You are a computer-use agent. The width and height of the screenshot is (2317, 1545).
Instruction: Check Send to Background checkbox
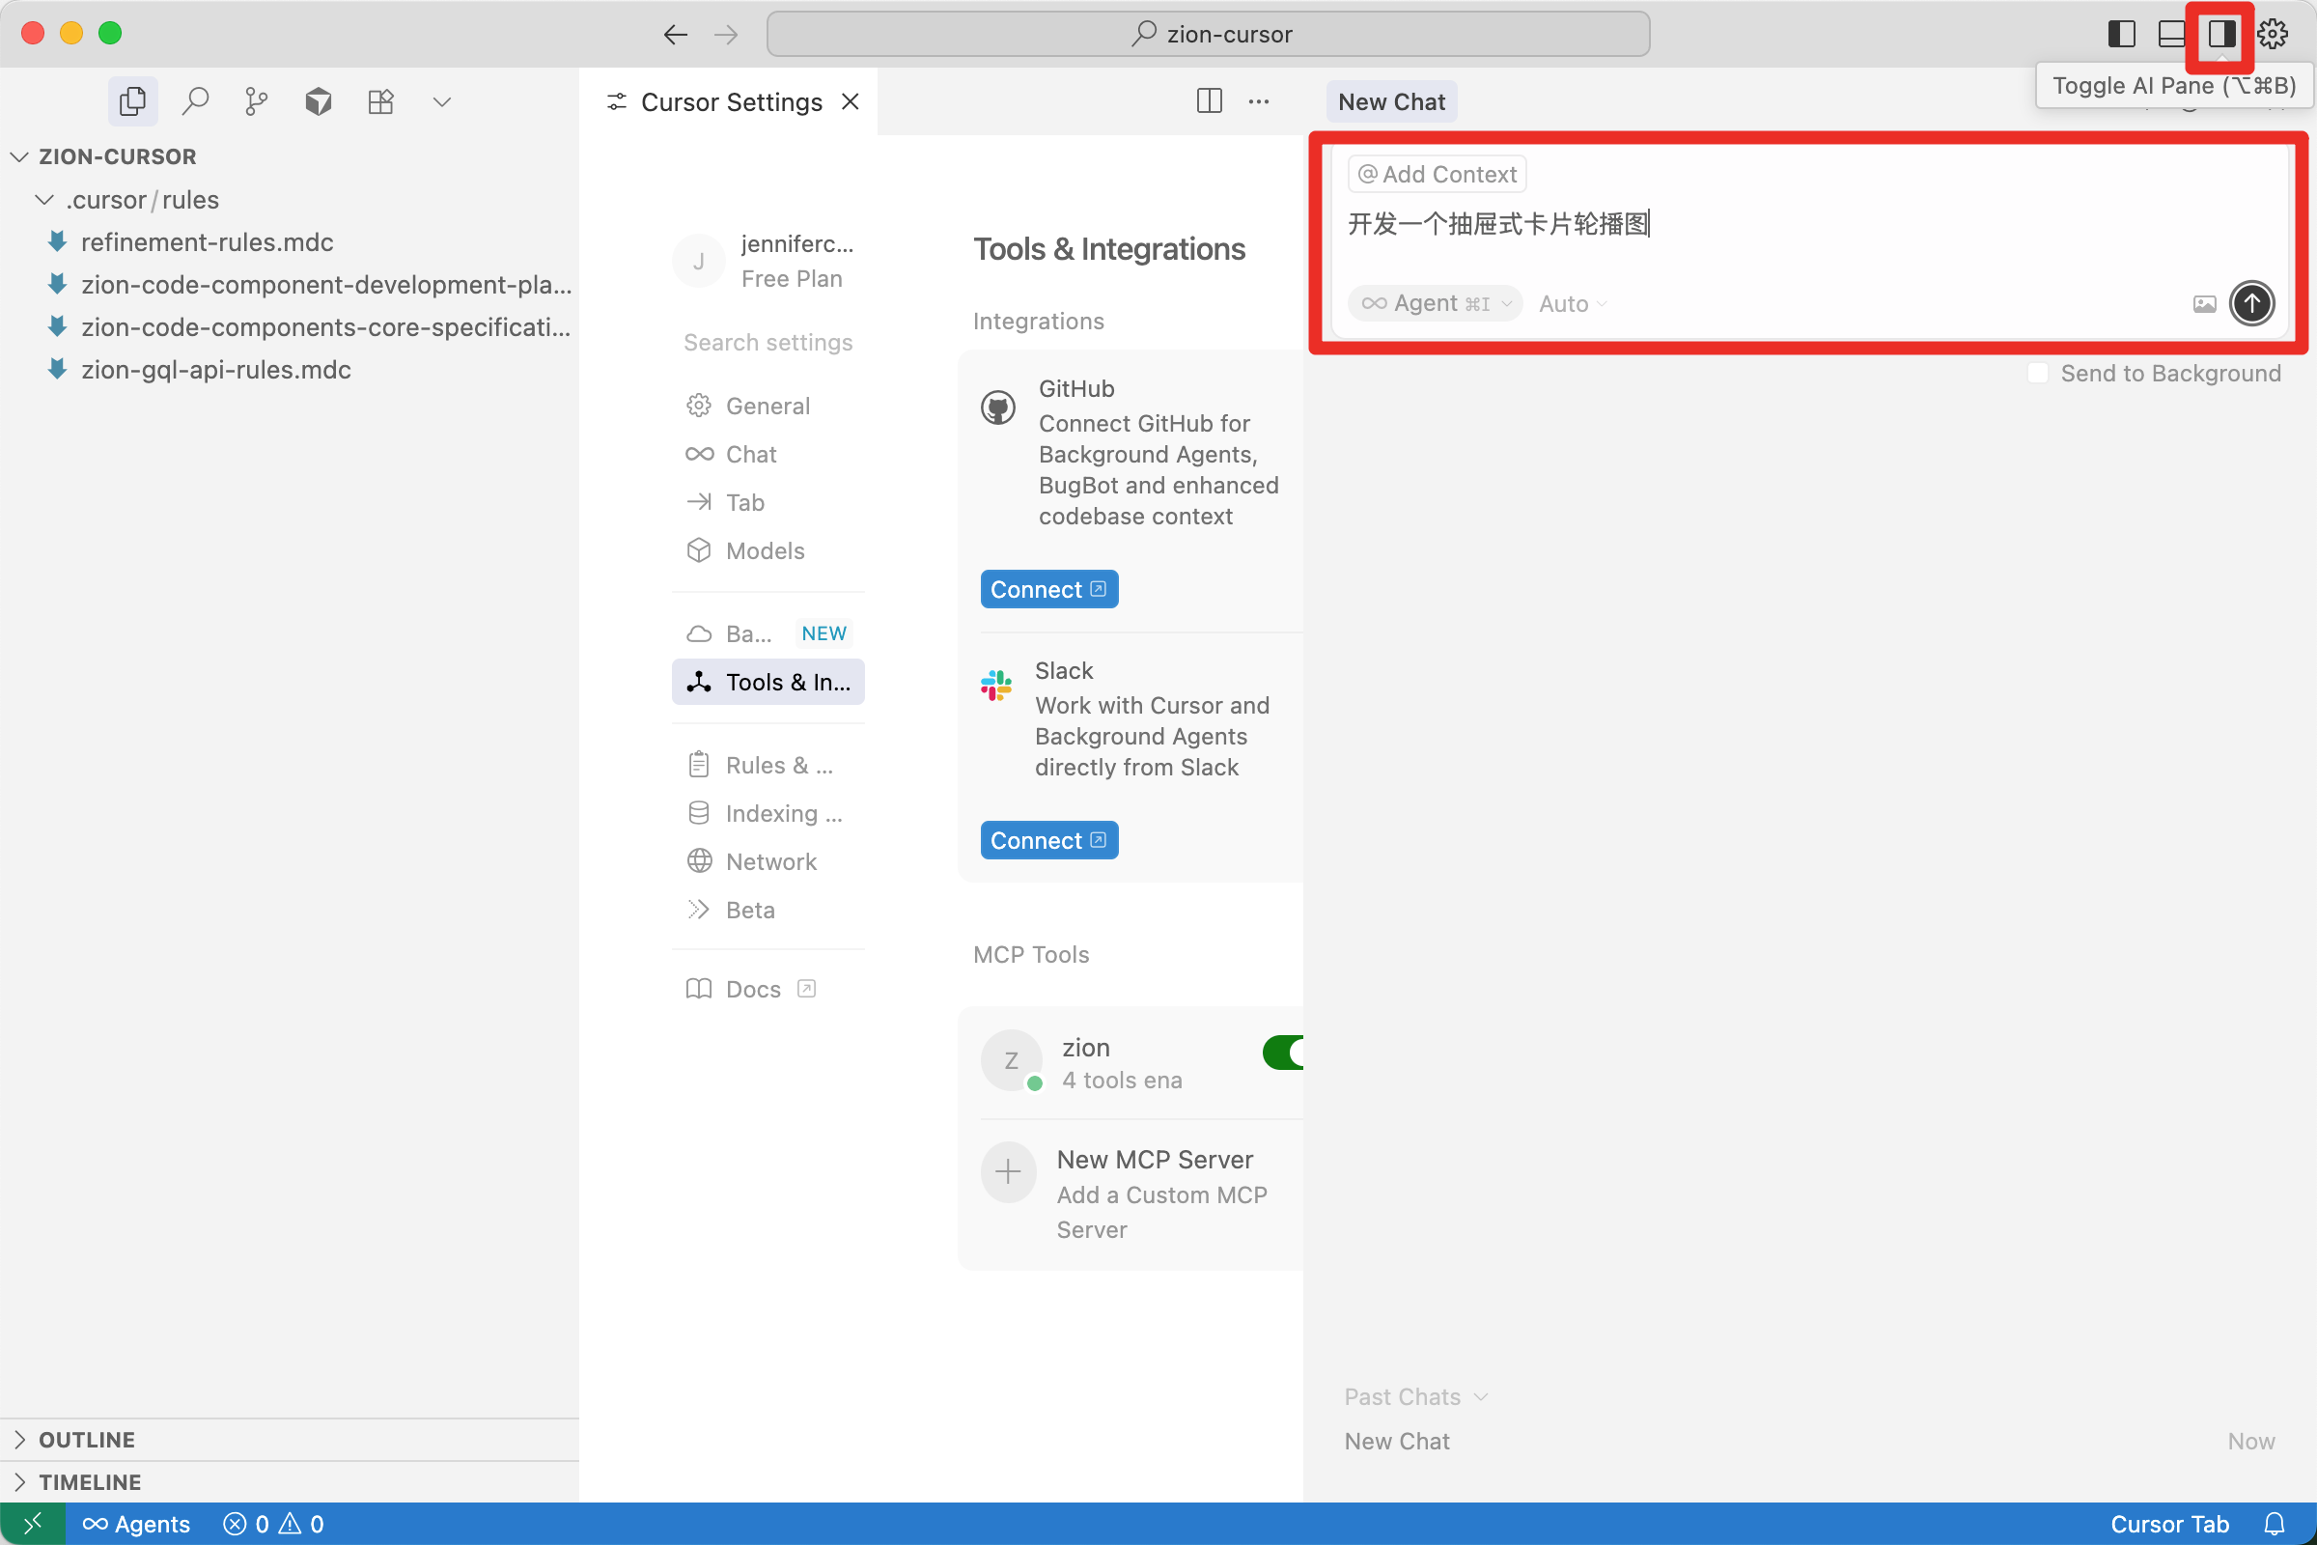(x=2038, y=374)
